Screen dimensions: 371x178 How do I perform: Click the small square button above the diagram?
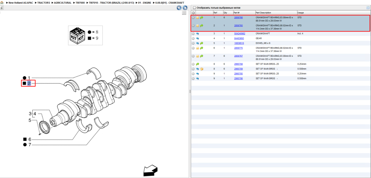(x=184, y=13)
